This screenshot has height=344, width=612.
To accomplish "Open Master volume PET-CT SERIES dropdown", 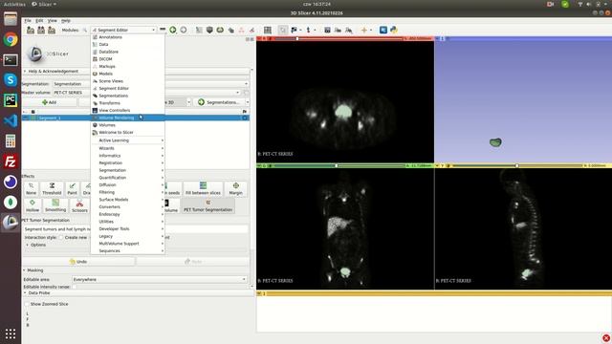I will [x=146, y=93].
